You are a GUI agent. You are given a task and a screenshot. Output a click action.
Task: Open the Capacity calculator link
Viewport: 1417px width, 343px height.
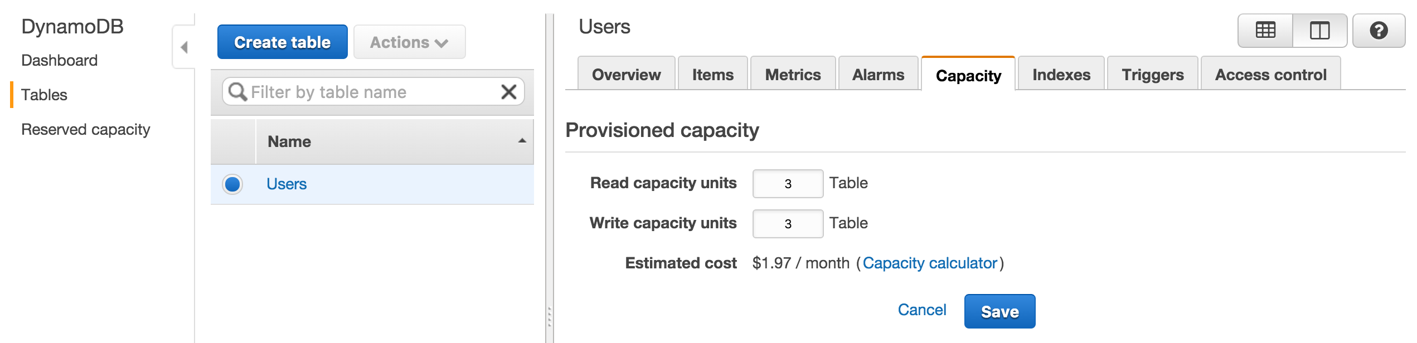930,263
